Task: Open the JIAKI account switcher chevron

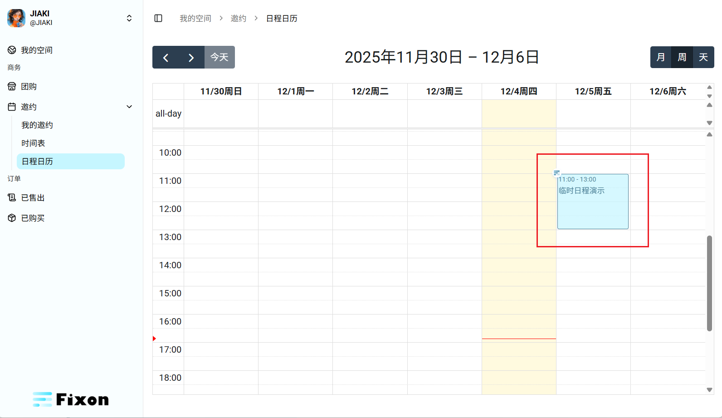Action: (x=129, y=18)
